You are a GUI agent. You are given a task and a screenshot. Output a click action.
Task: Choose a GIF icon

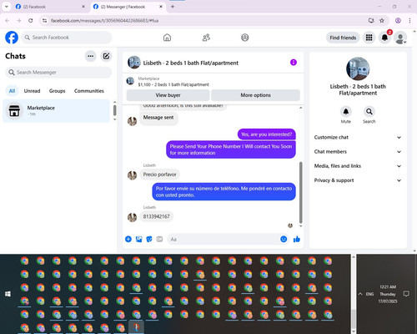(159, 239)
